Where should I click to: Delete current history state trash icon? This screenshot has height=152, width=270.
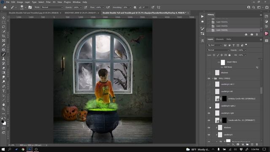257,35
